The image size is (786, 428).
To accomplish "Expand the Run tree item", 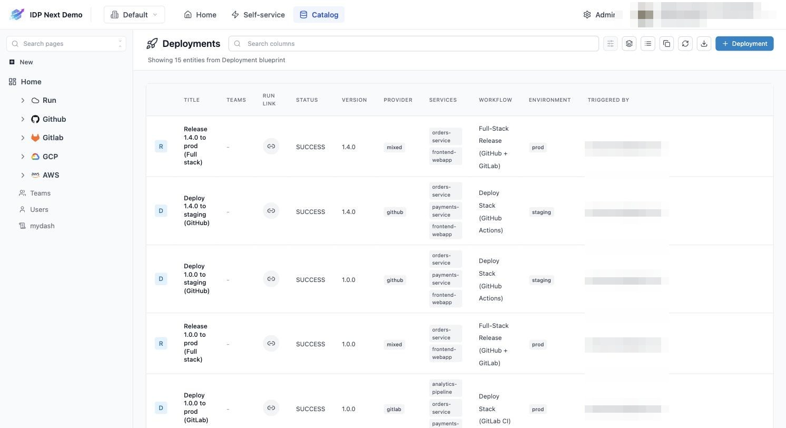I will click(23, 100).
